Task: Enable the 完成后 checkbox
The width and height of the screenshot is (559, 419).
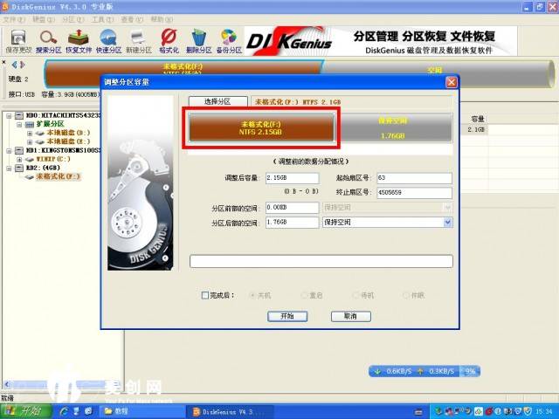Action: tap(205, 295)
